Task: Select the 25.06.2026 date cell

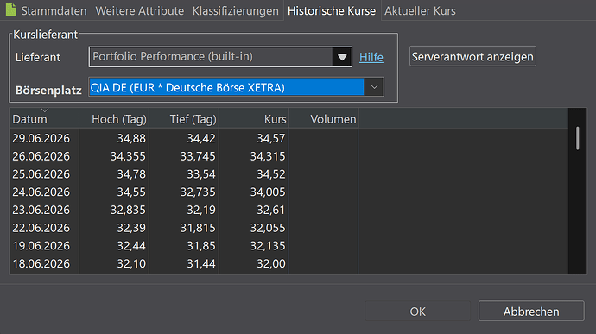Action: pos(41,174)
